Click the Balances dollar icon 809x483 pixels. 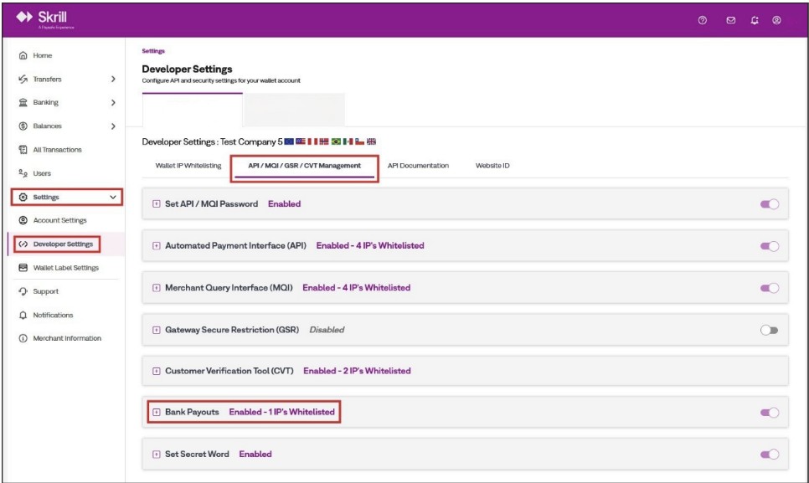pyautogui.click(x=23, y=126)
